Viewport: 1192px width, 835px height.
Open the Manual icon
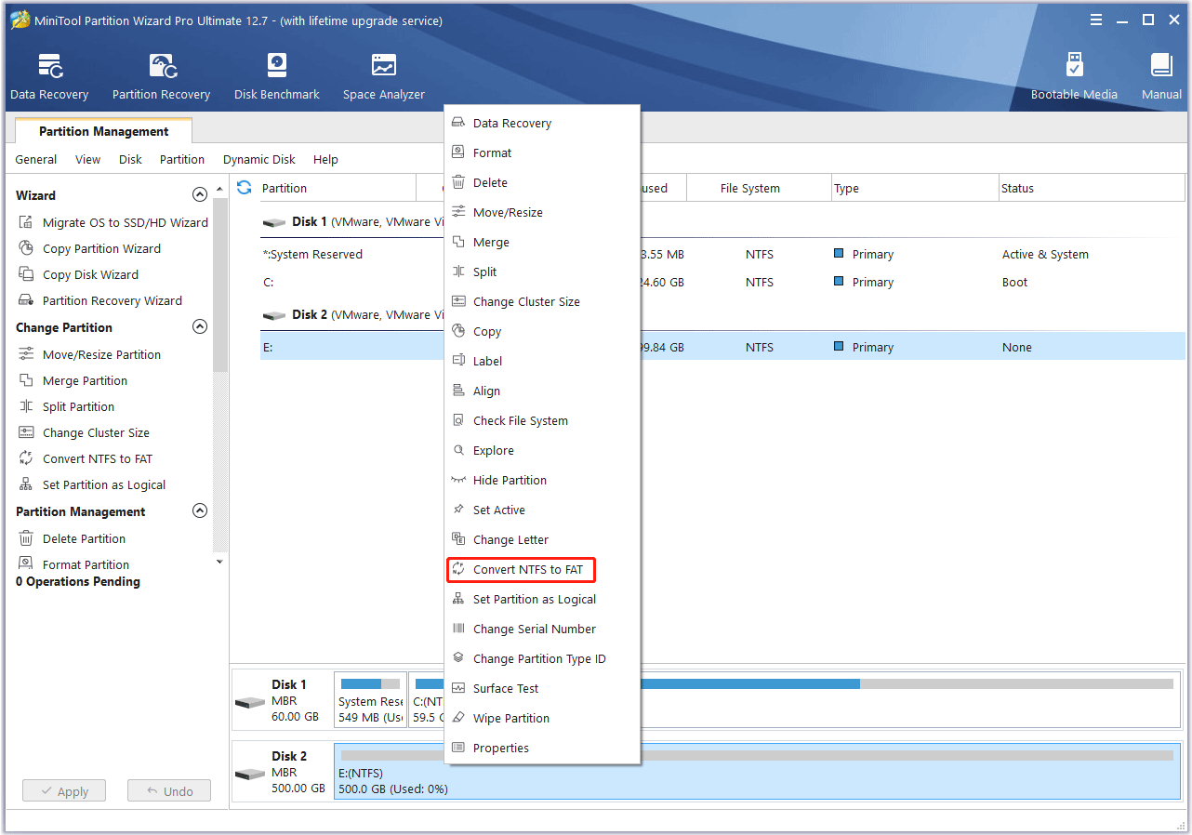tap(1161, 67)
